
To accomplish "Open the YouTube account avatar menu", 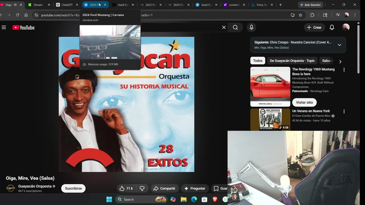I will click(x=346, y=27).
